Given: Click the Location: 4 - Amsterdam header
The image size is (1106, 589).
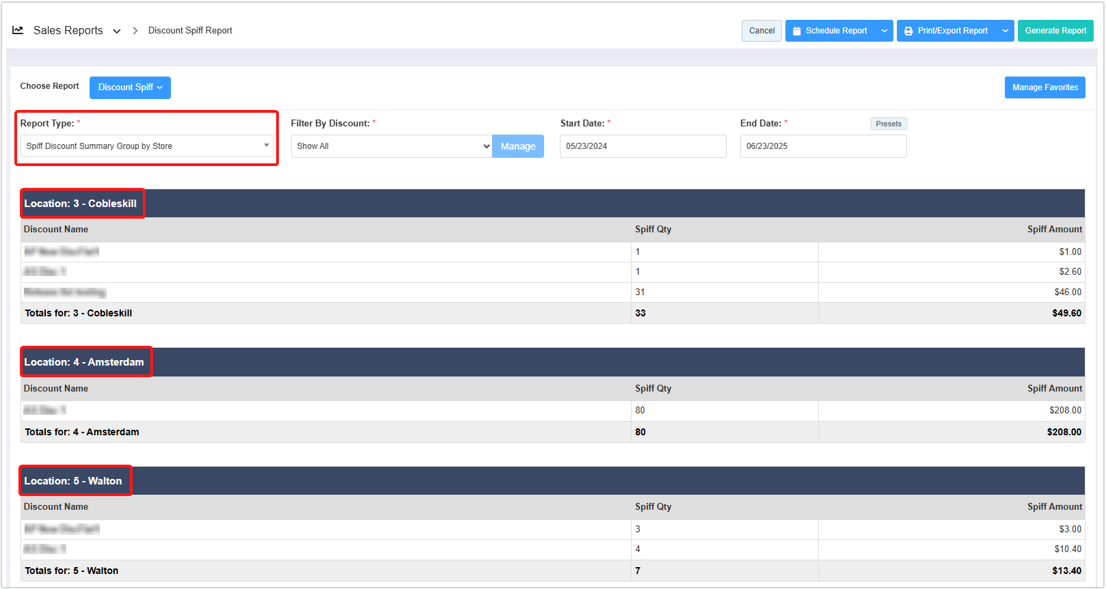Looking at the screenshot, I should click(84, 362).
